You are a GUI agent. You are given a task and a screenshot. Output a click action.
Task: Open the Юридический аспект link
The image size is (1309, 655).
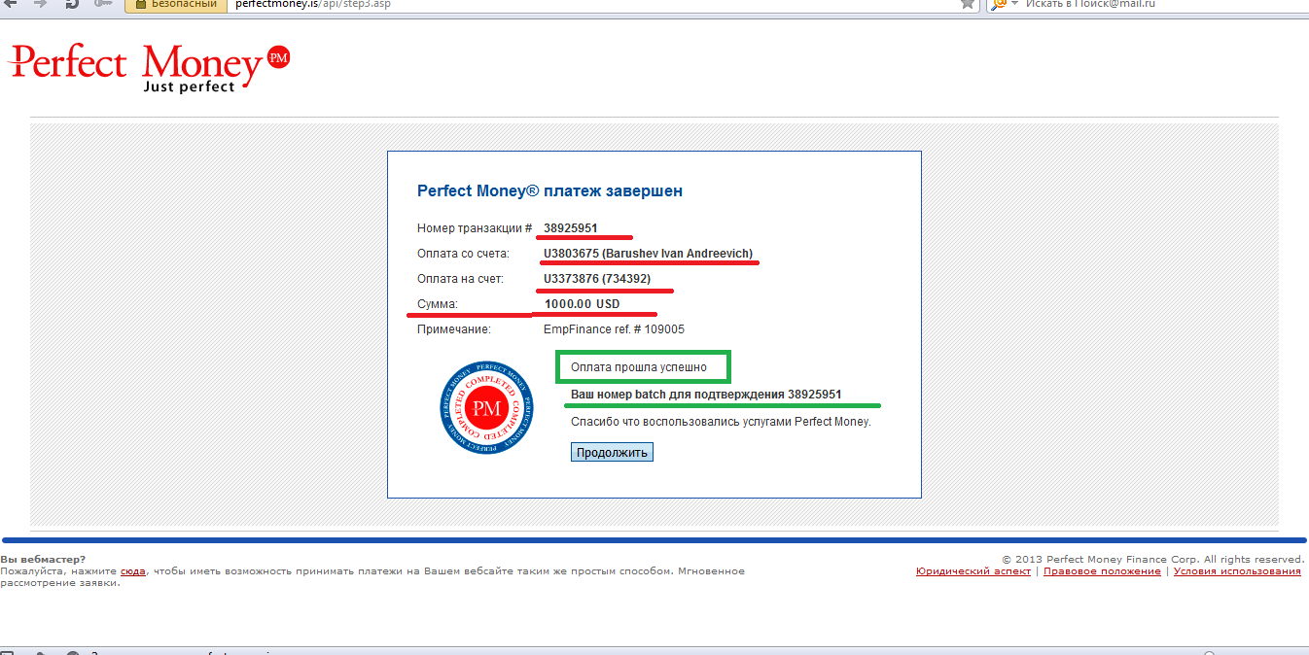(x=973, y=571)
